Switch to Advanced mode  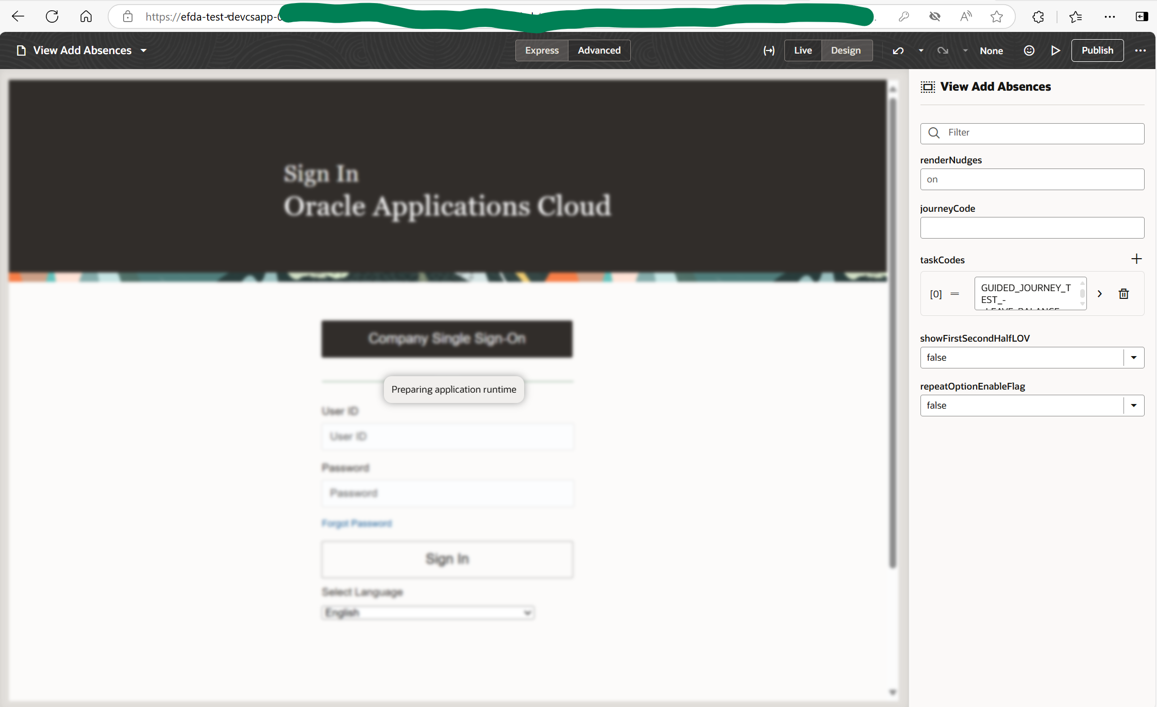[598, 50]
